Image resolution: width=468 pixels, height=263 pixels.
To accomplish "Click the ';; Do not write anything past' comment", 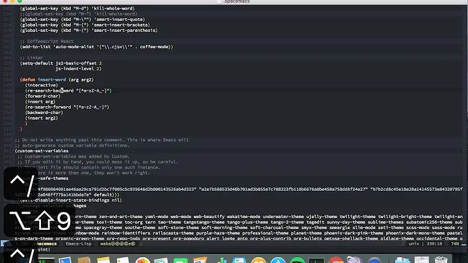I will (x=102, y=140).
